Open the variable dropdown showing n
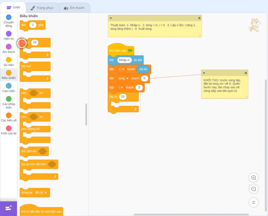Viewport: 268px width, 216px height. coord(121,69)
